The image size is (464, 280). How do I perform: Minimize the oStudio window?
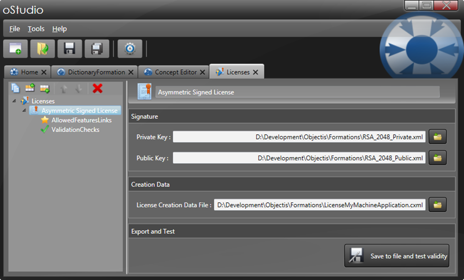pos(412,6)
